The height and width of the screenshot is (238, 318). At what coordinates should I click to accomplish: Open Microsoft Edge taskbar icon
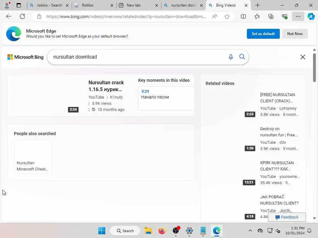click(x=216, y=231)
